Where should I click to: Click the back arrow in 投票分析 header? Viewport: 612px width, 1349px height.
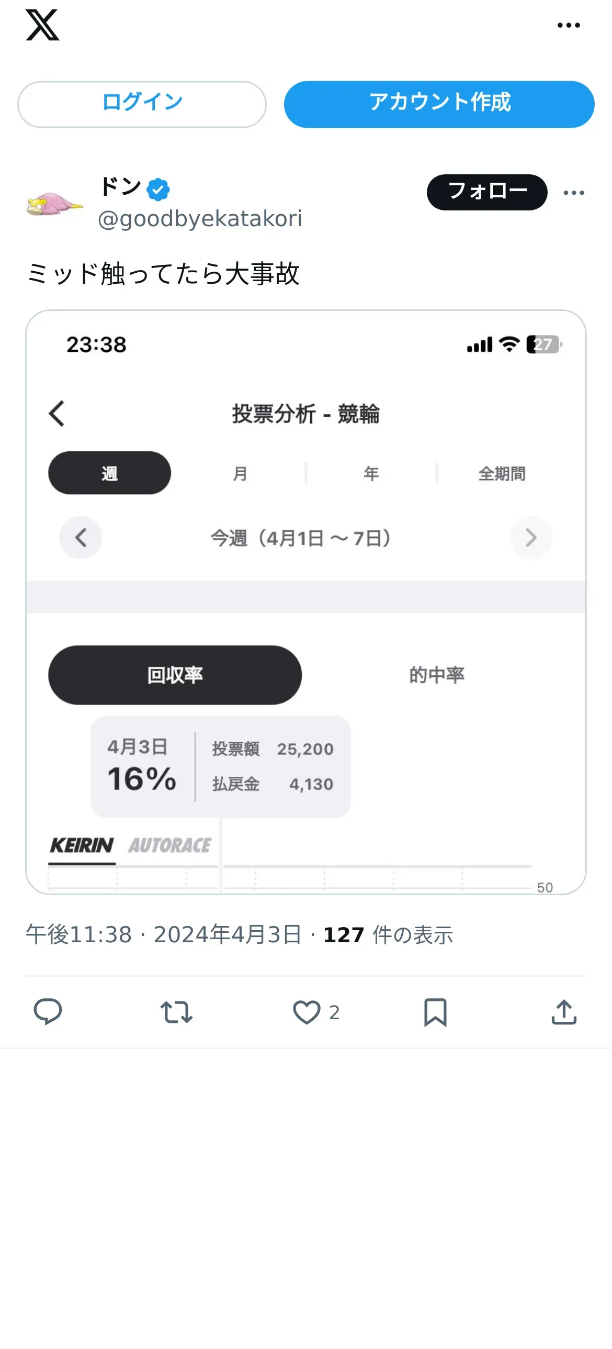pos(56,414)
